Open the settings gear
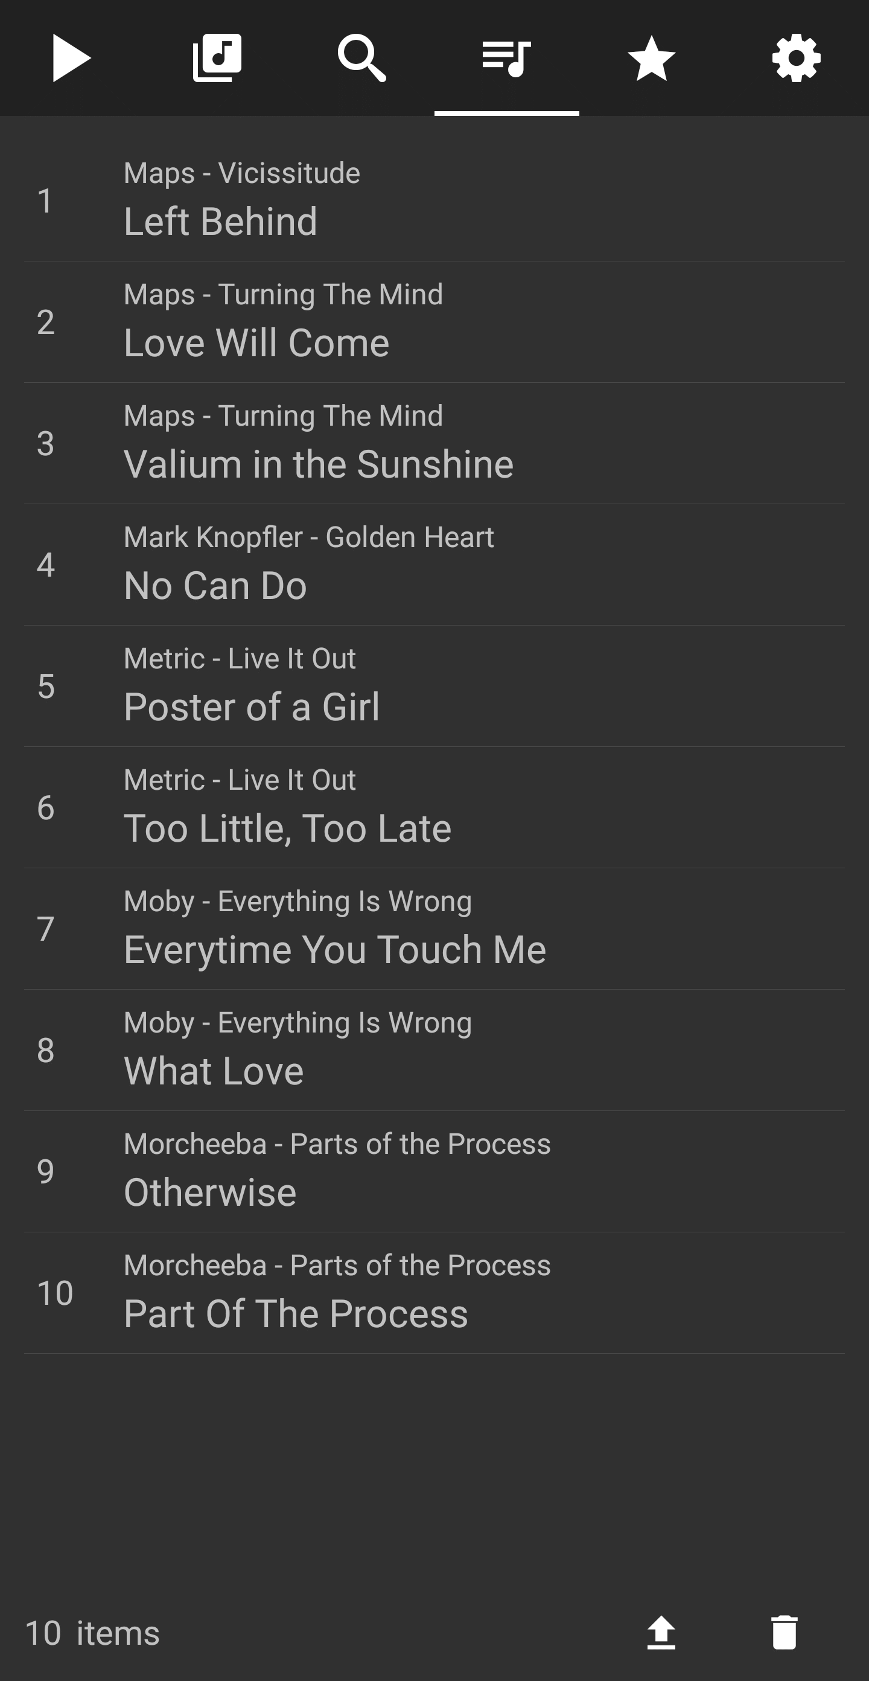This screenshot has height=1681, width=869. coord(797,59)
